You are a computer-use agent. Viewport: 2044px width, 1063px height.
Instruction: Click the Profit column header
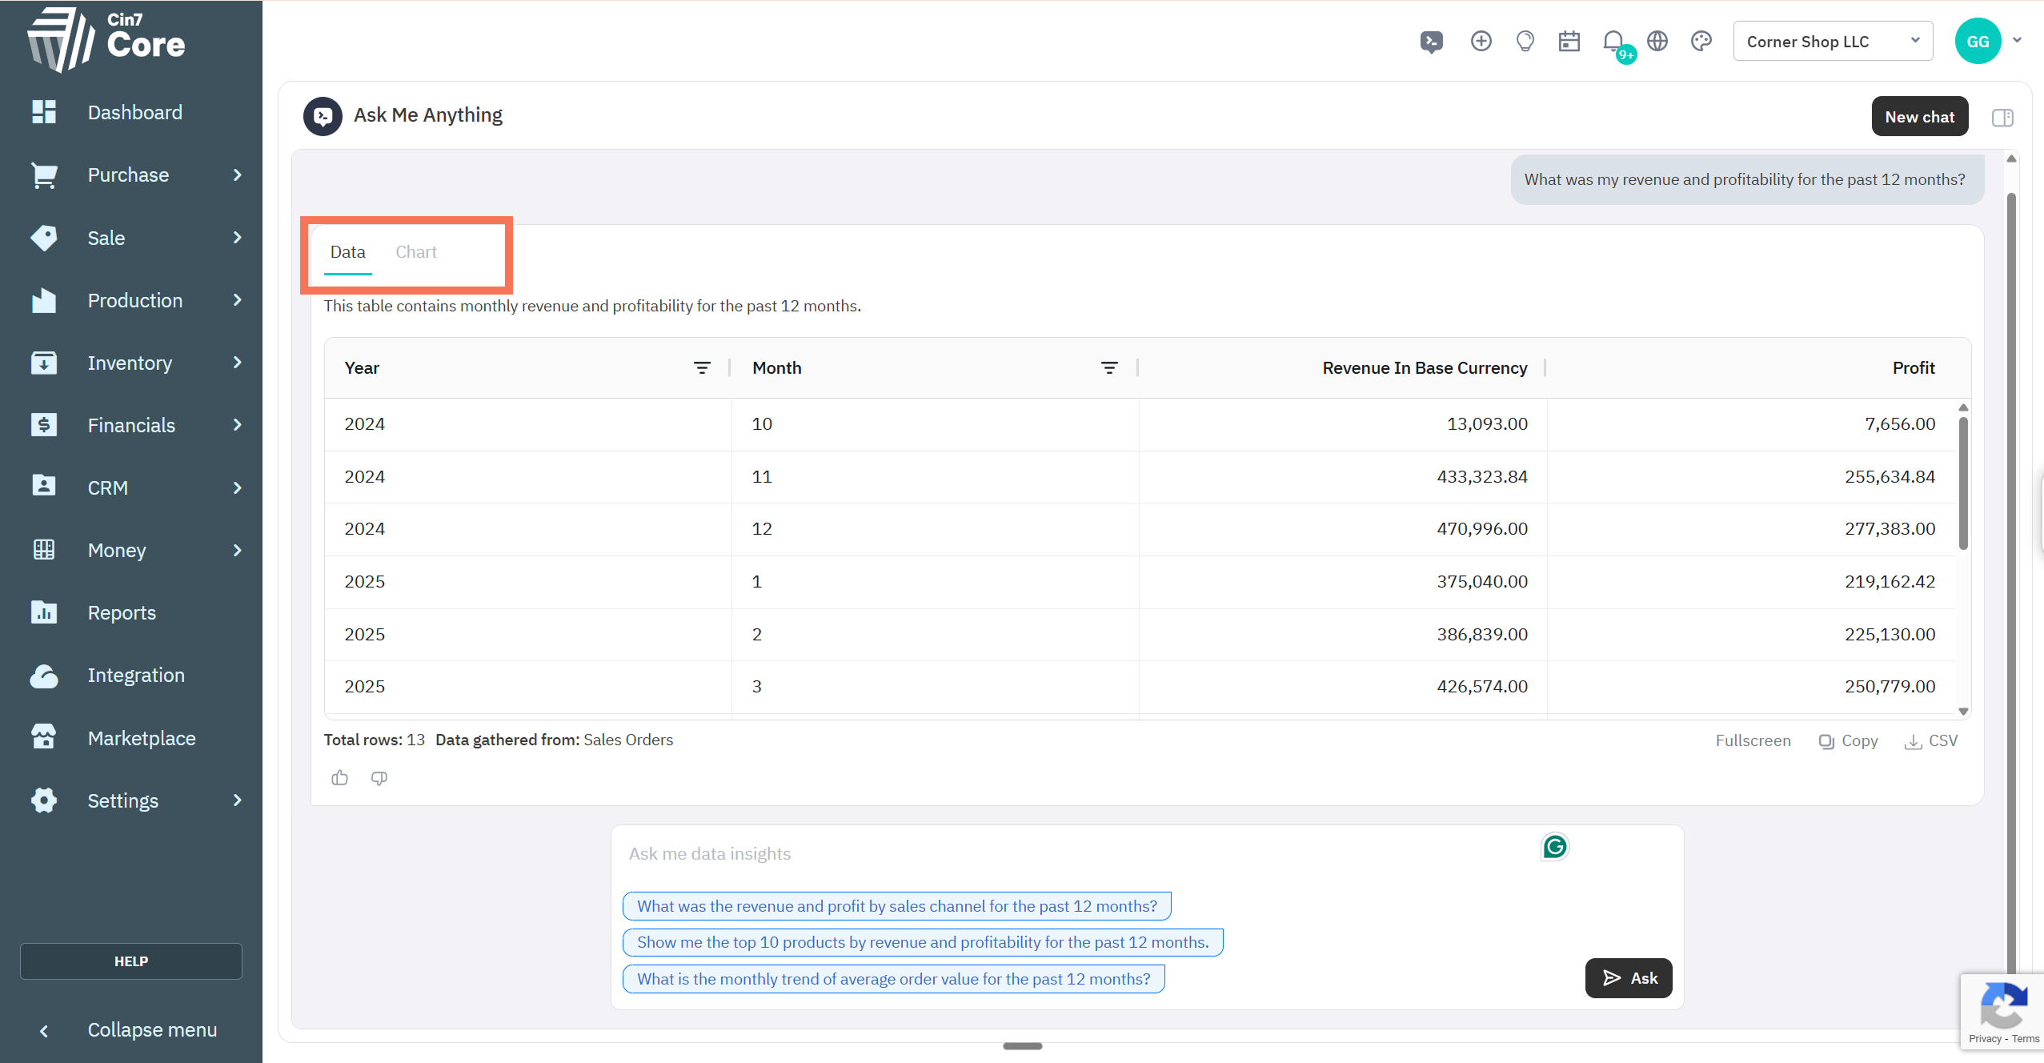click(x=1914, y=368)
